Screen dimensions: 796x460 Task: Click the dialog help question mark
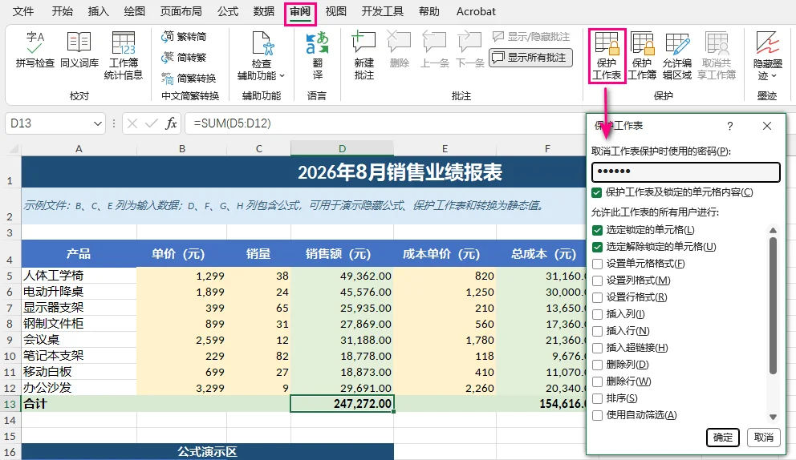(x=730, y=126)
